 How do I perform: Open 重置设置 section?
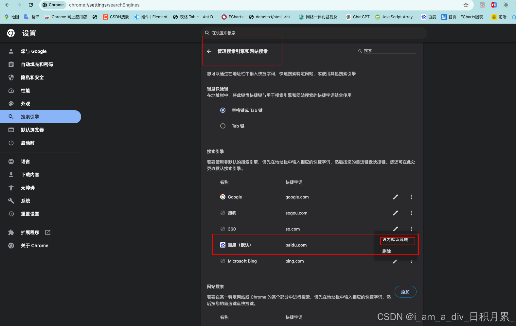pyautogui.click(x=41, y=214)
